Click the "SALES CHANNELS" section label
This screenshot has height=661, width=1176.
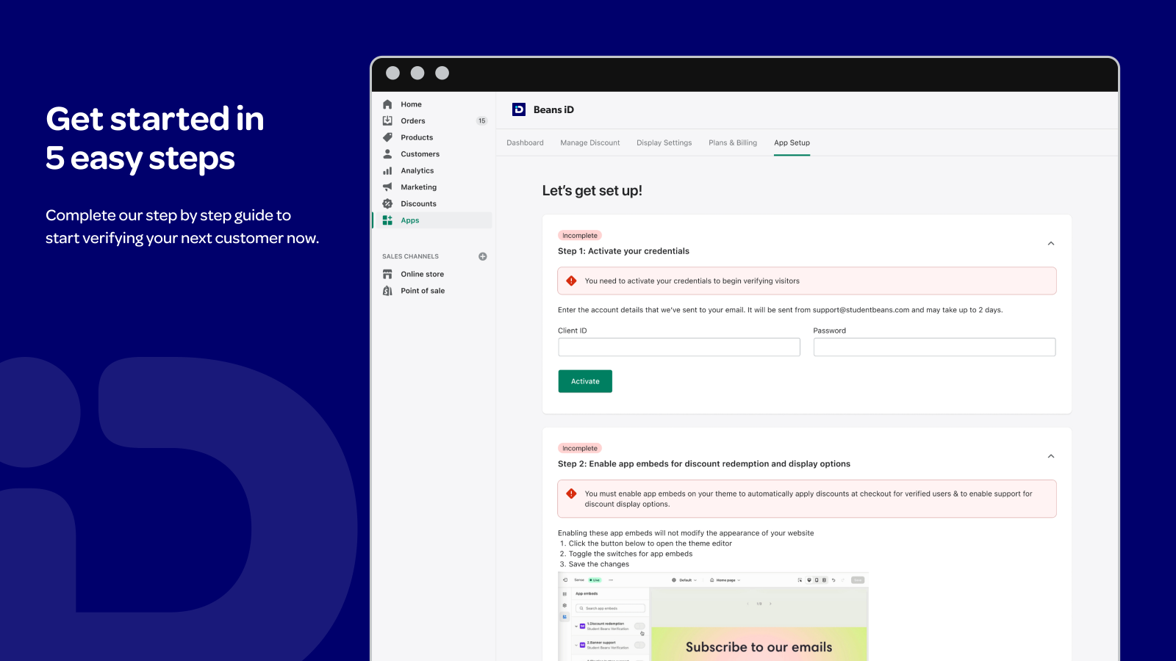(x=410, y=256)
